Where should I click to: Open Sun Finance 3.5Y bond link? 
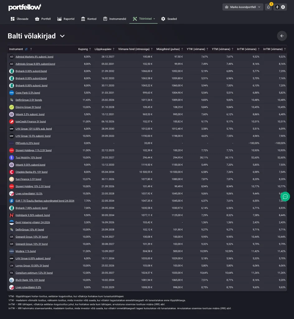click(x=28, y=179)
